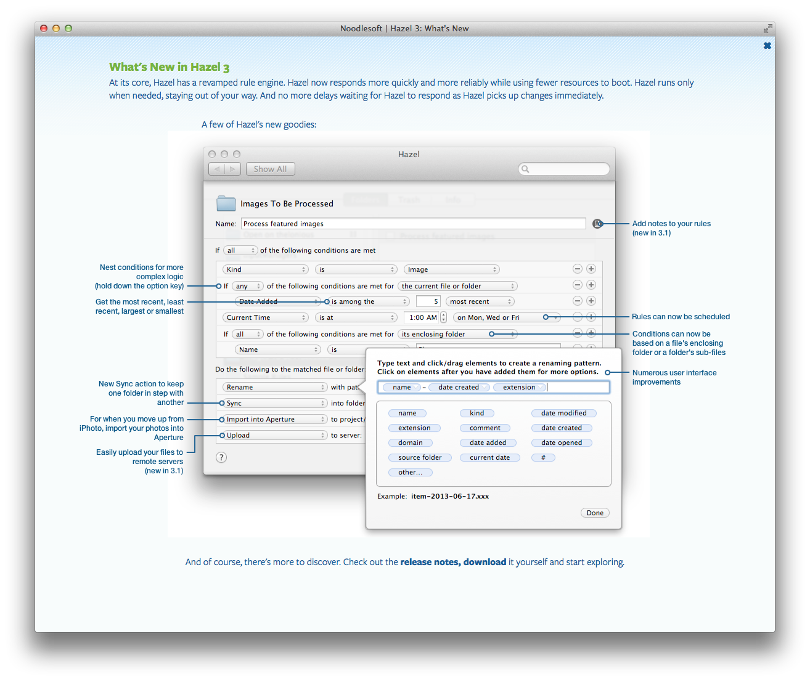Click the 'What's New in Hazel 3' heading
810x681 pixels.
[170, 67]
